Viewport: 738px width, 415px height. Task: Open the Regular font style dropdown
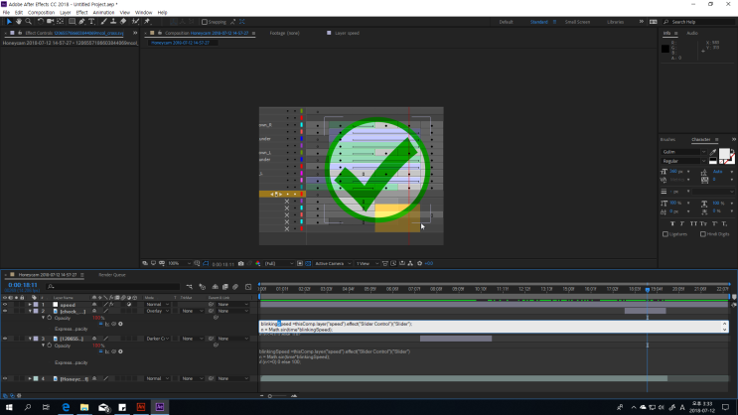(684, 161)
